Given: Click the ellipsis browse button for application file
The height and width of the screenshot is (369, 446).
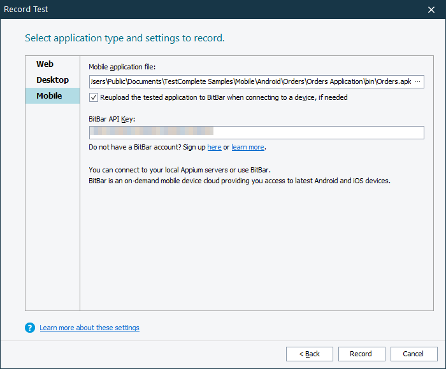Looking at the screenshot, I should point(418,82).
